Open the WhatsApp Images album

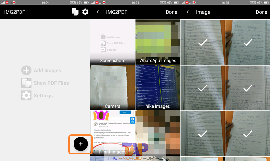click(158, 42)
